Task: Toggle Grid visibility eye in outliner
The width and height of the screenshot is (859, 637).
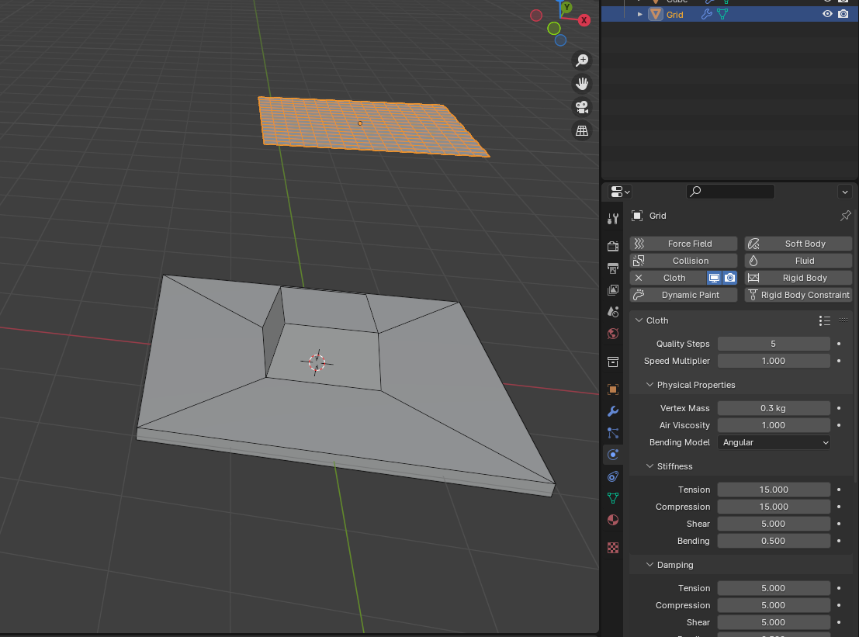Action: click(827, 14)
